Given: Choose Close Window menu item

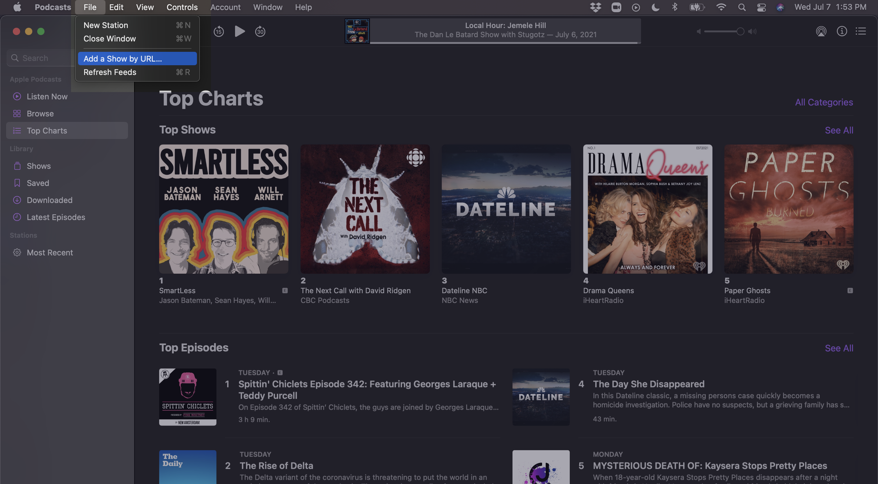Looking at the screenshot, I should point(137,38).
